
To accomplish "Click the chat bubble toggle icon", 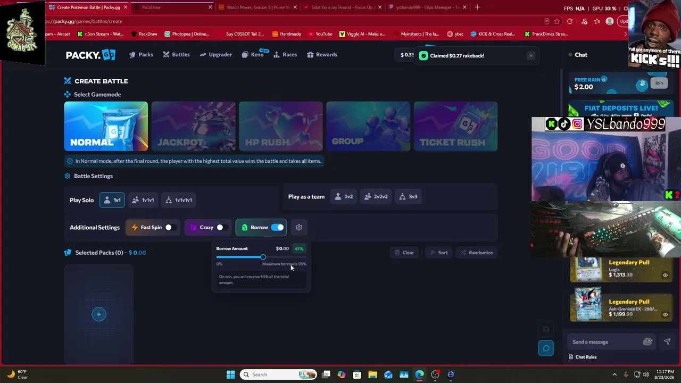I will click(546, 348).
